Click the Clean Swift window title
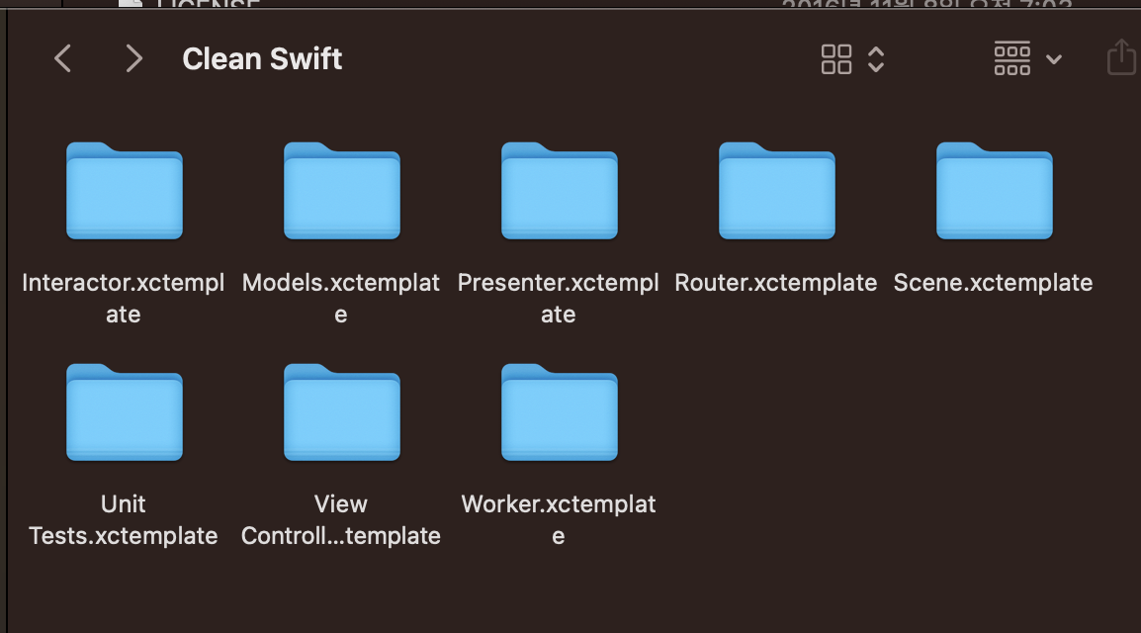The height and width of the screenshot is (633, 1141). click(x=262, y=59)
